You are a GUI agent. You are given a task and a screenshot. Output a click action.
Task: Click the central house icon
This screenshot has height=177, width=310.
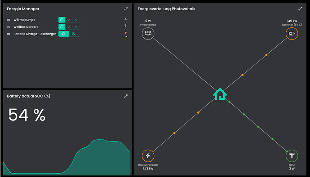[x=220, y=94]
